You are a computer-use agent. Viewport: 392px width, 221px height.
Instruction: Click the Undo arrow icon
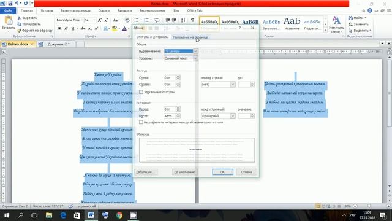pos(17,3)
